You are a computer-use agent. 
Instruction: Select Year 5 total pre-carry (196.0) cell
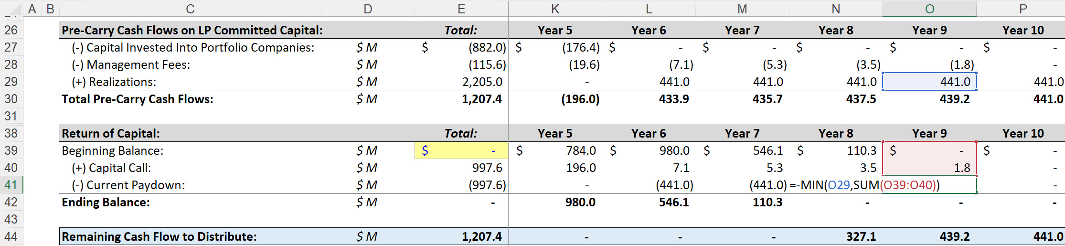pyautogui.click(x=555, y=99)
